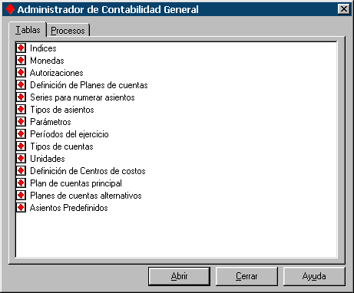Select the Unidades entry
Image resolution: width=354 pixels, height=293 pixels.
tap(48, 159)
